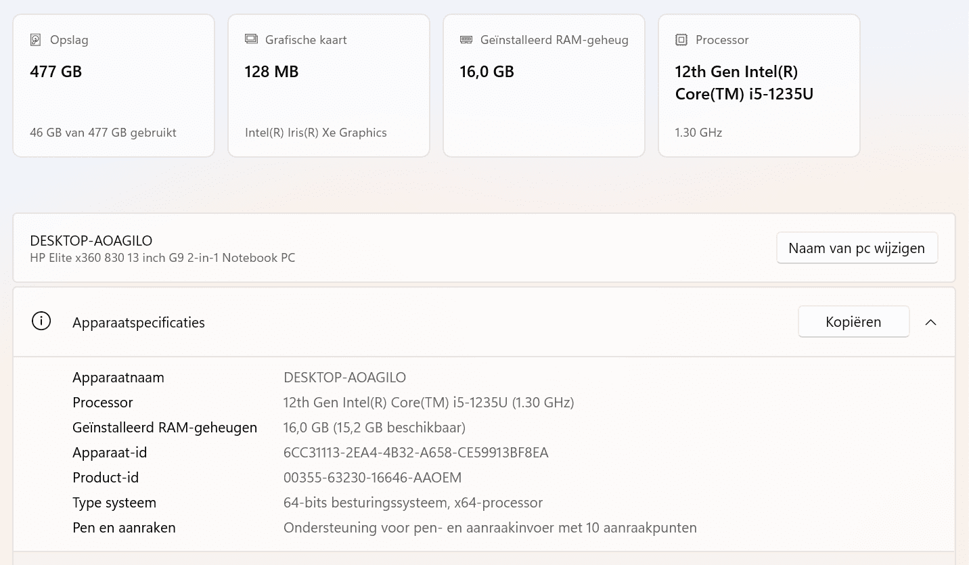Click the Geïnstalleerd RAM-geheugen row label
This screenshot has height=565, width=969.
tap(165, 428)
